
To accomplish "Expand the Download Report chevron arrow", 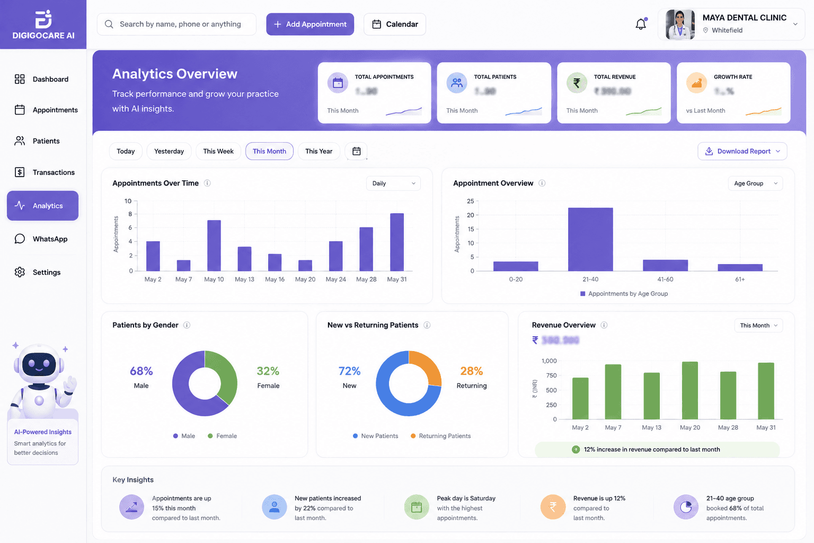I will click(778, 151).
